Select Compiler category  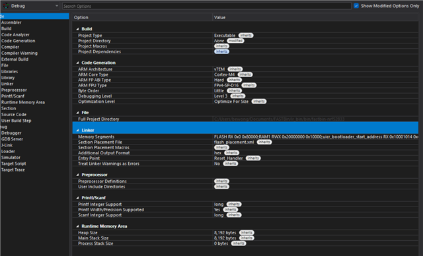(x=11, y=47)
